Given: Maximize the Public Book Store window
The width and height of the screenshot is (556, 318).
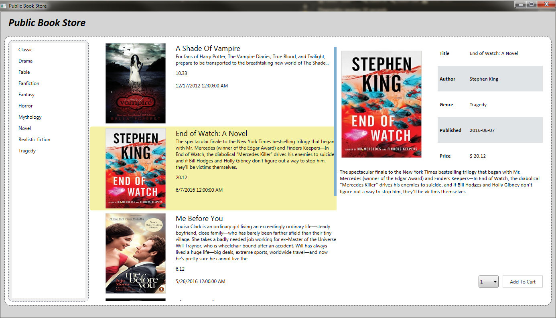Looking at the screenshot, I should coord(532,4).
